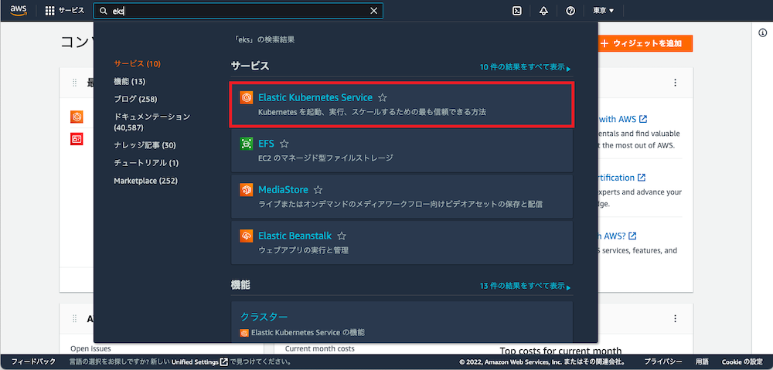
Task: Grab the top widget drag handle
Action: [x=75, y=83]
